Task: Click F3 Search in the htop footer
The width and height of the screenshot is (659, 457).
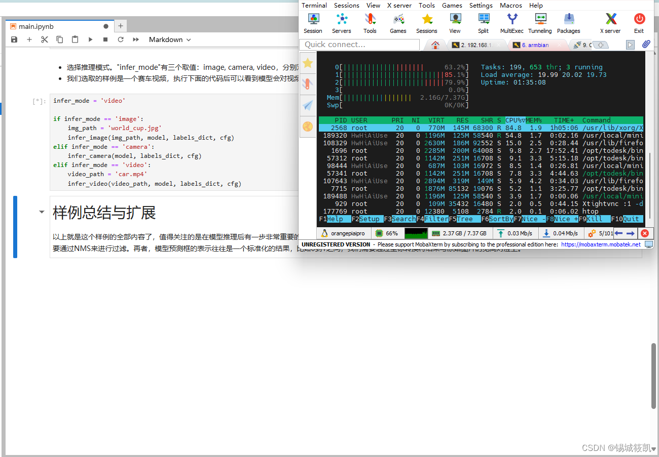Action: pyautogui.click(x=399, y=219)
